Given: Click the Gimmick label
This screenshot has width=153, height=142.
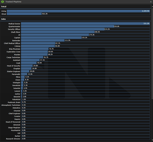Looking at the screenshot, I should 17,125.
